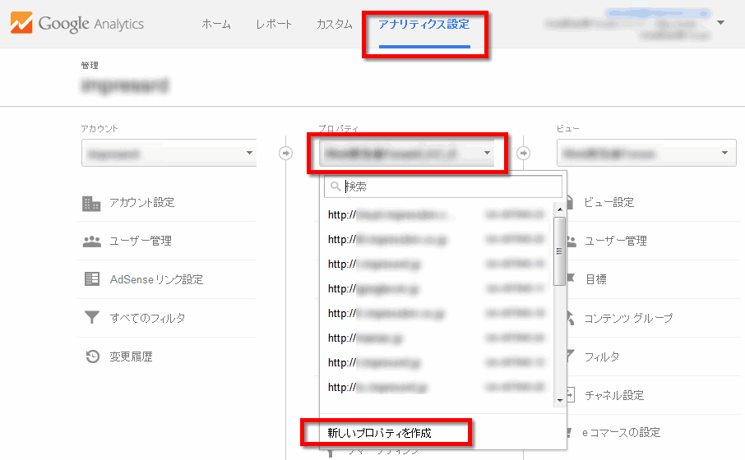This screenshot has width=745, height=460.
Task: Click the arrow icon between account and property
Action: click(x=286, y=153)
